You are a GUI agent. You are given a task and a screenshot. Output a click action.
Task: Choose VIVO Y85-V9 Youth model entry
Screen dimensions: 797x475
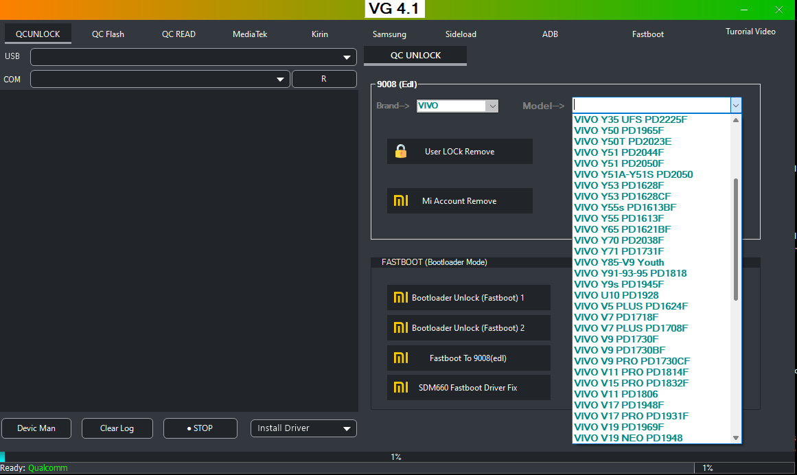coord(619,262)
